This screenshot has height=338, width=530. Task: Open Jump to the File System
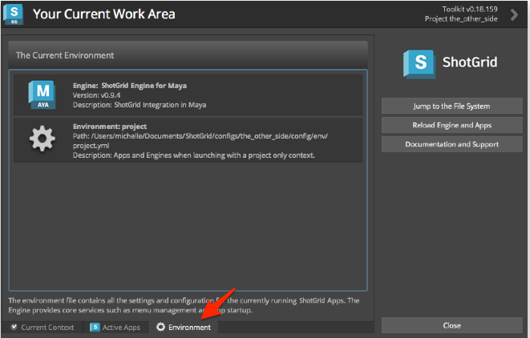pos(452,106)
